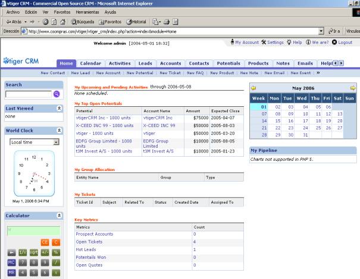Click New Product quick link
This screenshot has width=360, height=279.
pos(222,73)
